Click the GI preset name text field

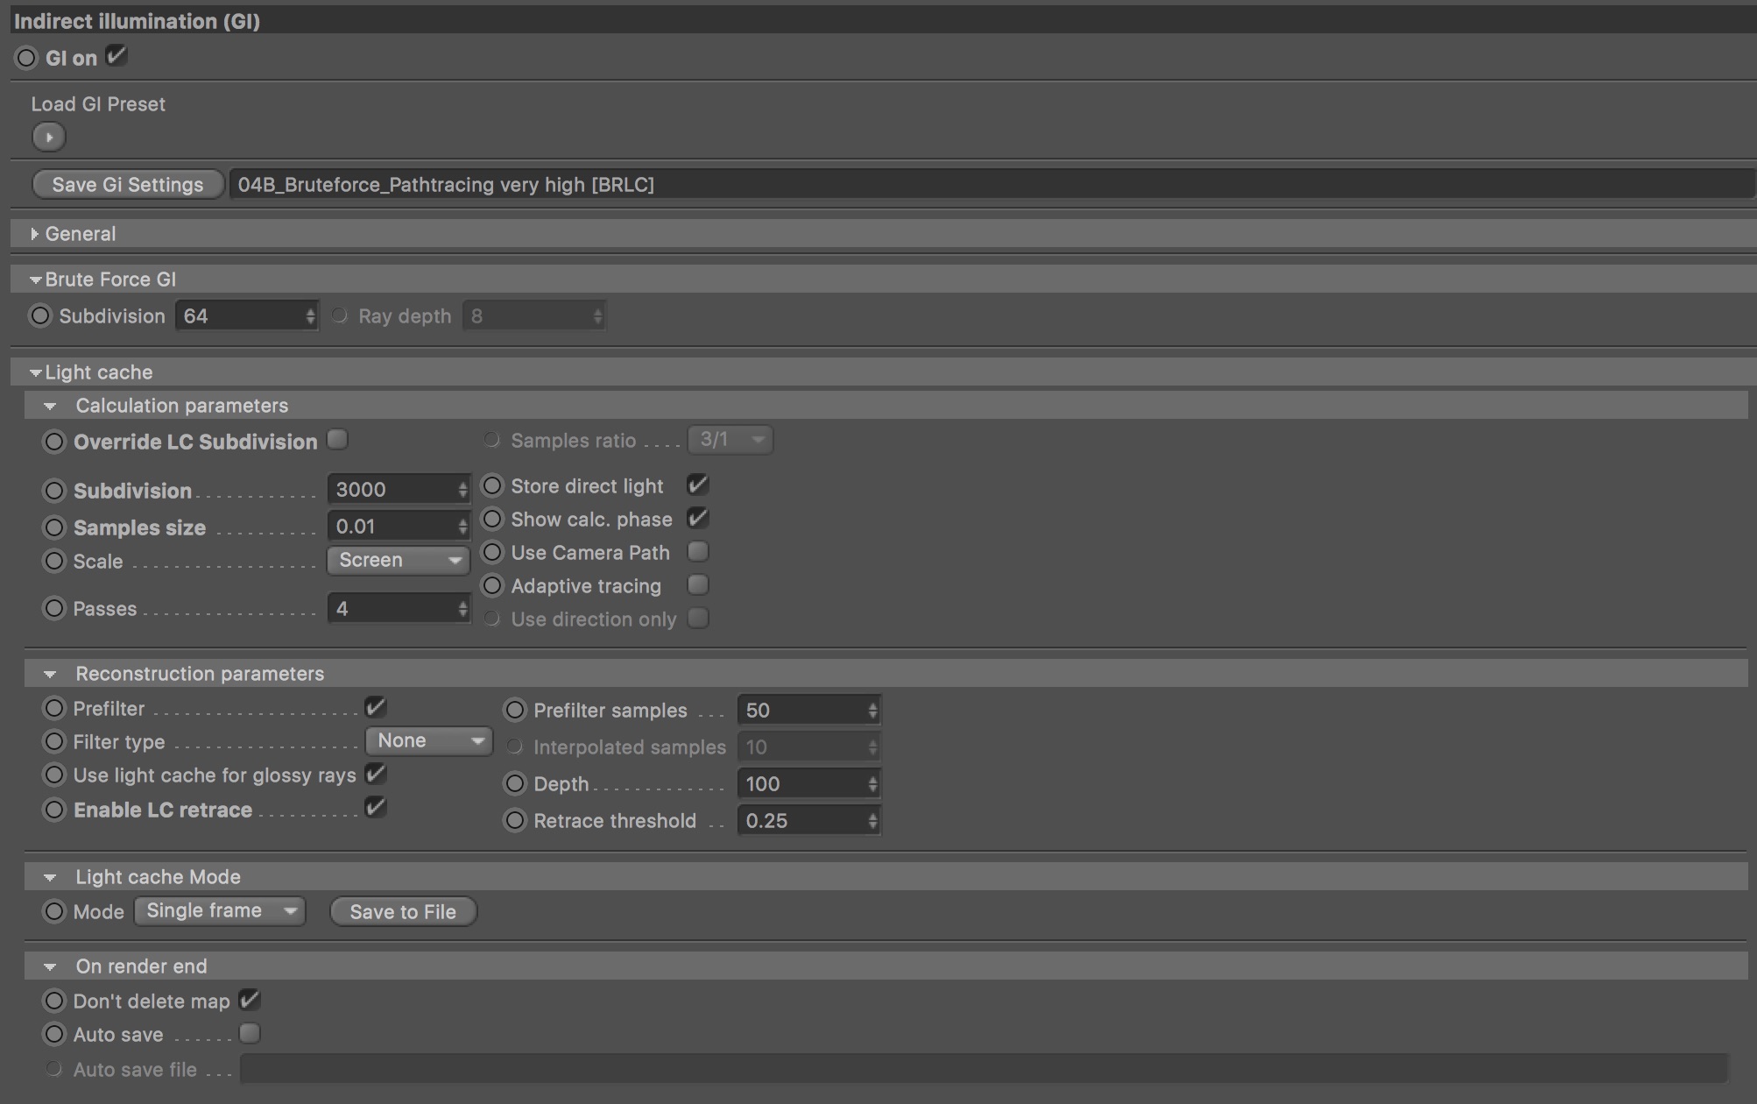[990, 185]
